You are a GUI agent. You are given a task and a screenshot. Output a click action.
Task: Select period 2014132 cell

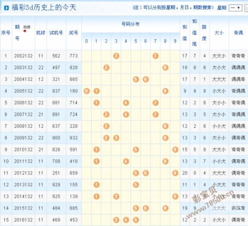tap(23, 197)
